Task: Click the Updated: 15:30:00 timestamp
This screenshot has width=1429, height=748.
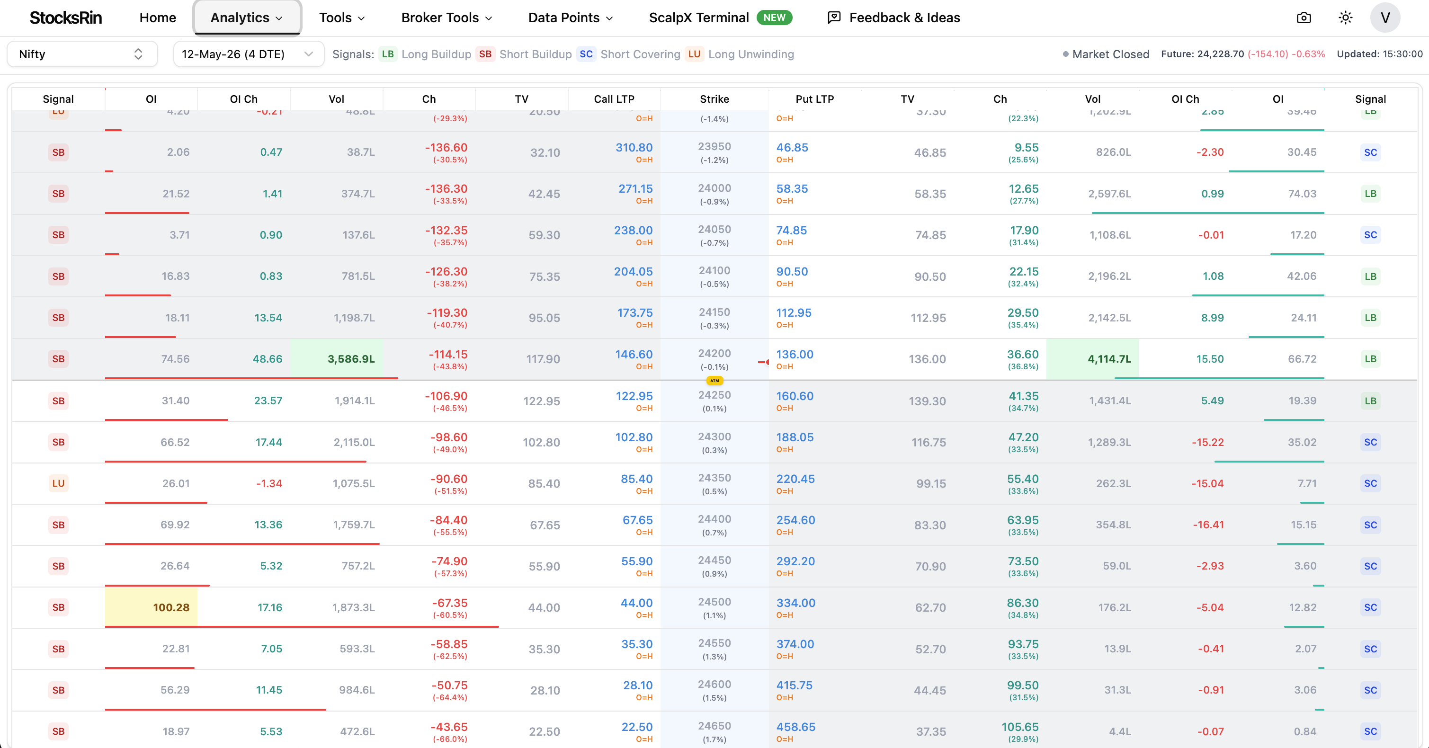Action: pos(1380,54)
